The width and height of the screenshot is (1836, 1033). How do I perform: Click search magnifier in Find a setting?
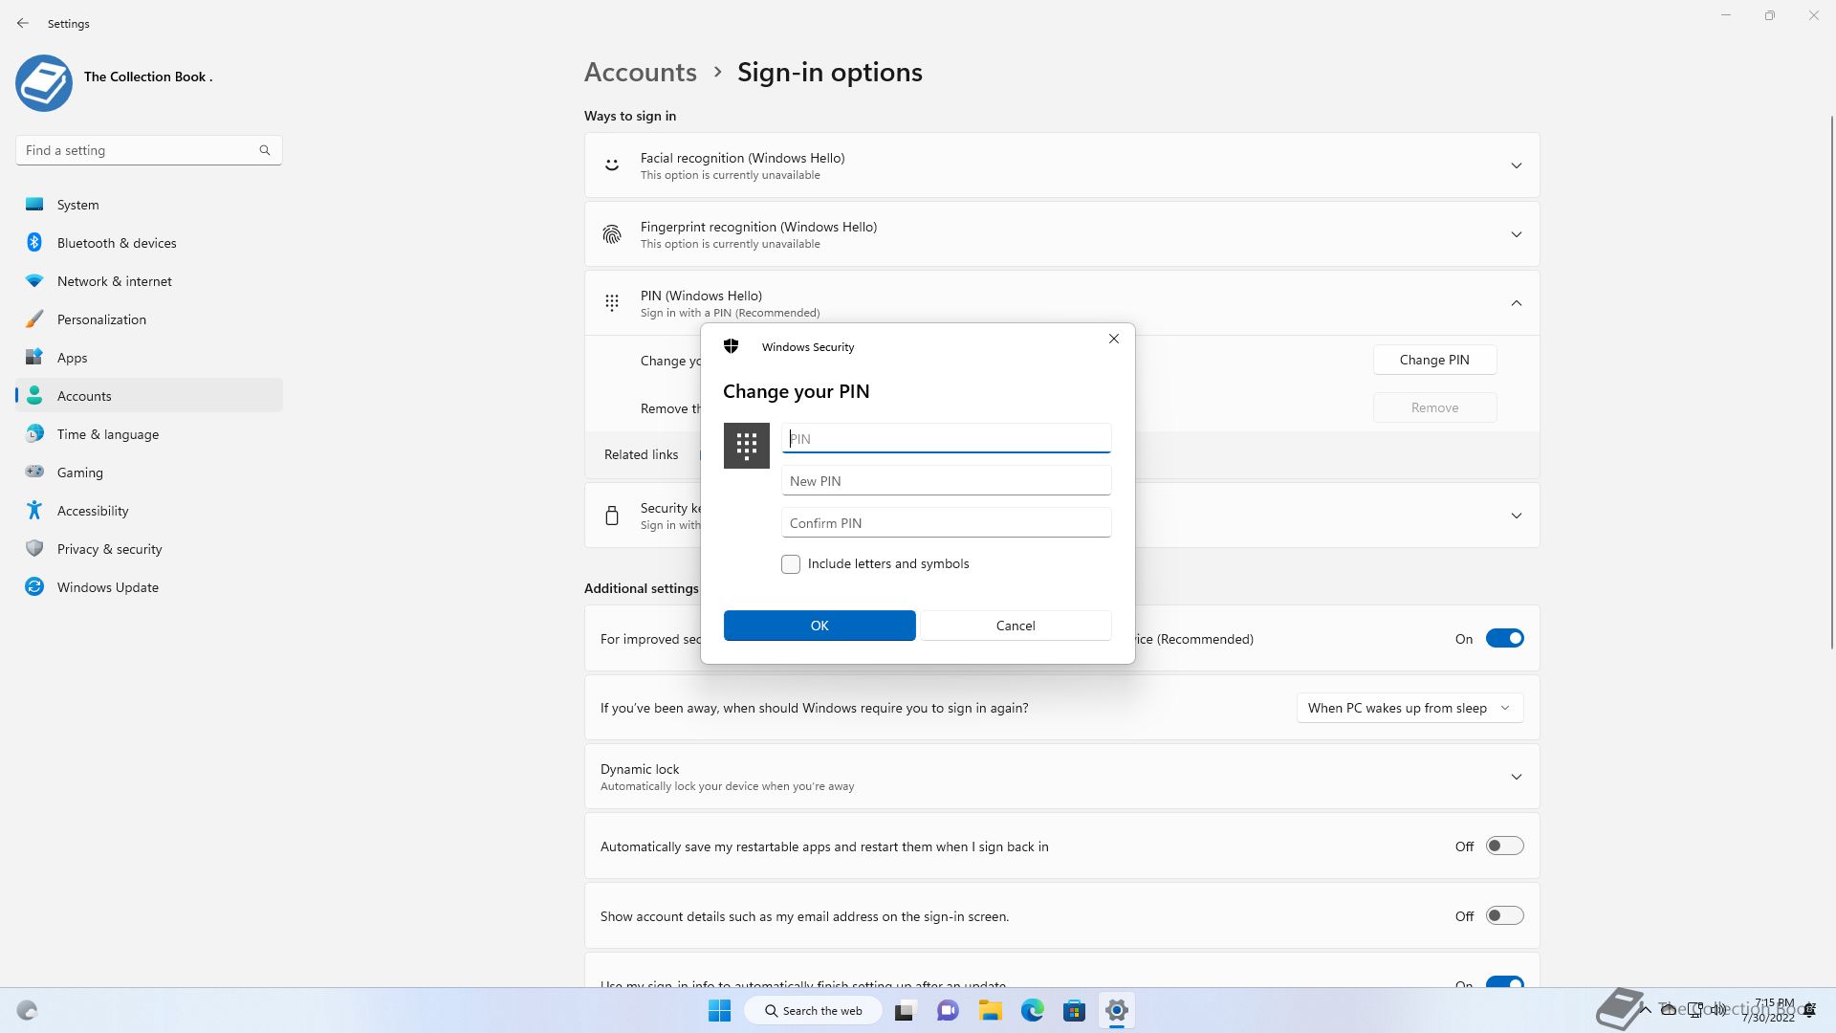(265, 150)
